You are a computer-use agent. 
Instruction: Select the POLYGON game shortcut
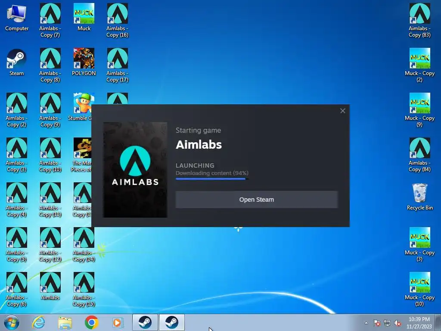pos(84,62)
